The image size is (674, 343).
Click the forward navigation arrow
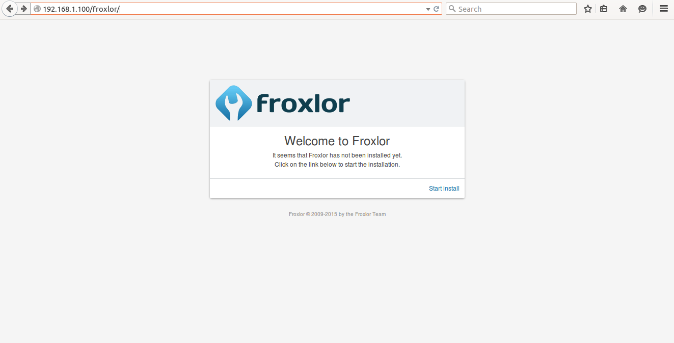[23, 9]
